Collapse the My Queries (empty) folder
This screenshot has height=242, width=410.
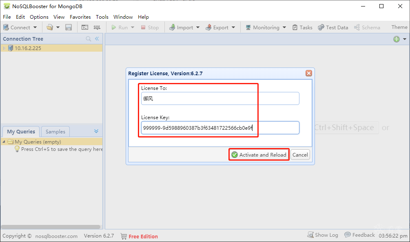pyautogui.click(x=4, y=142)
